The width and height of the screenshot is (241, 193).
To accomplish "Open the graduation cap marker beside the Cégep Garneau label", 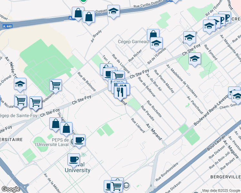I will point(156,43).
